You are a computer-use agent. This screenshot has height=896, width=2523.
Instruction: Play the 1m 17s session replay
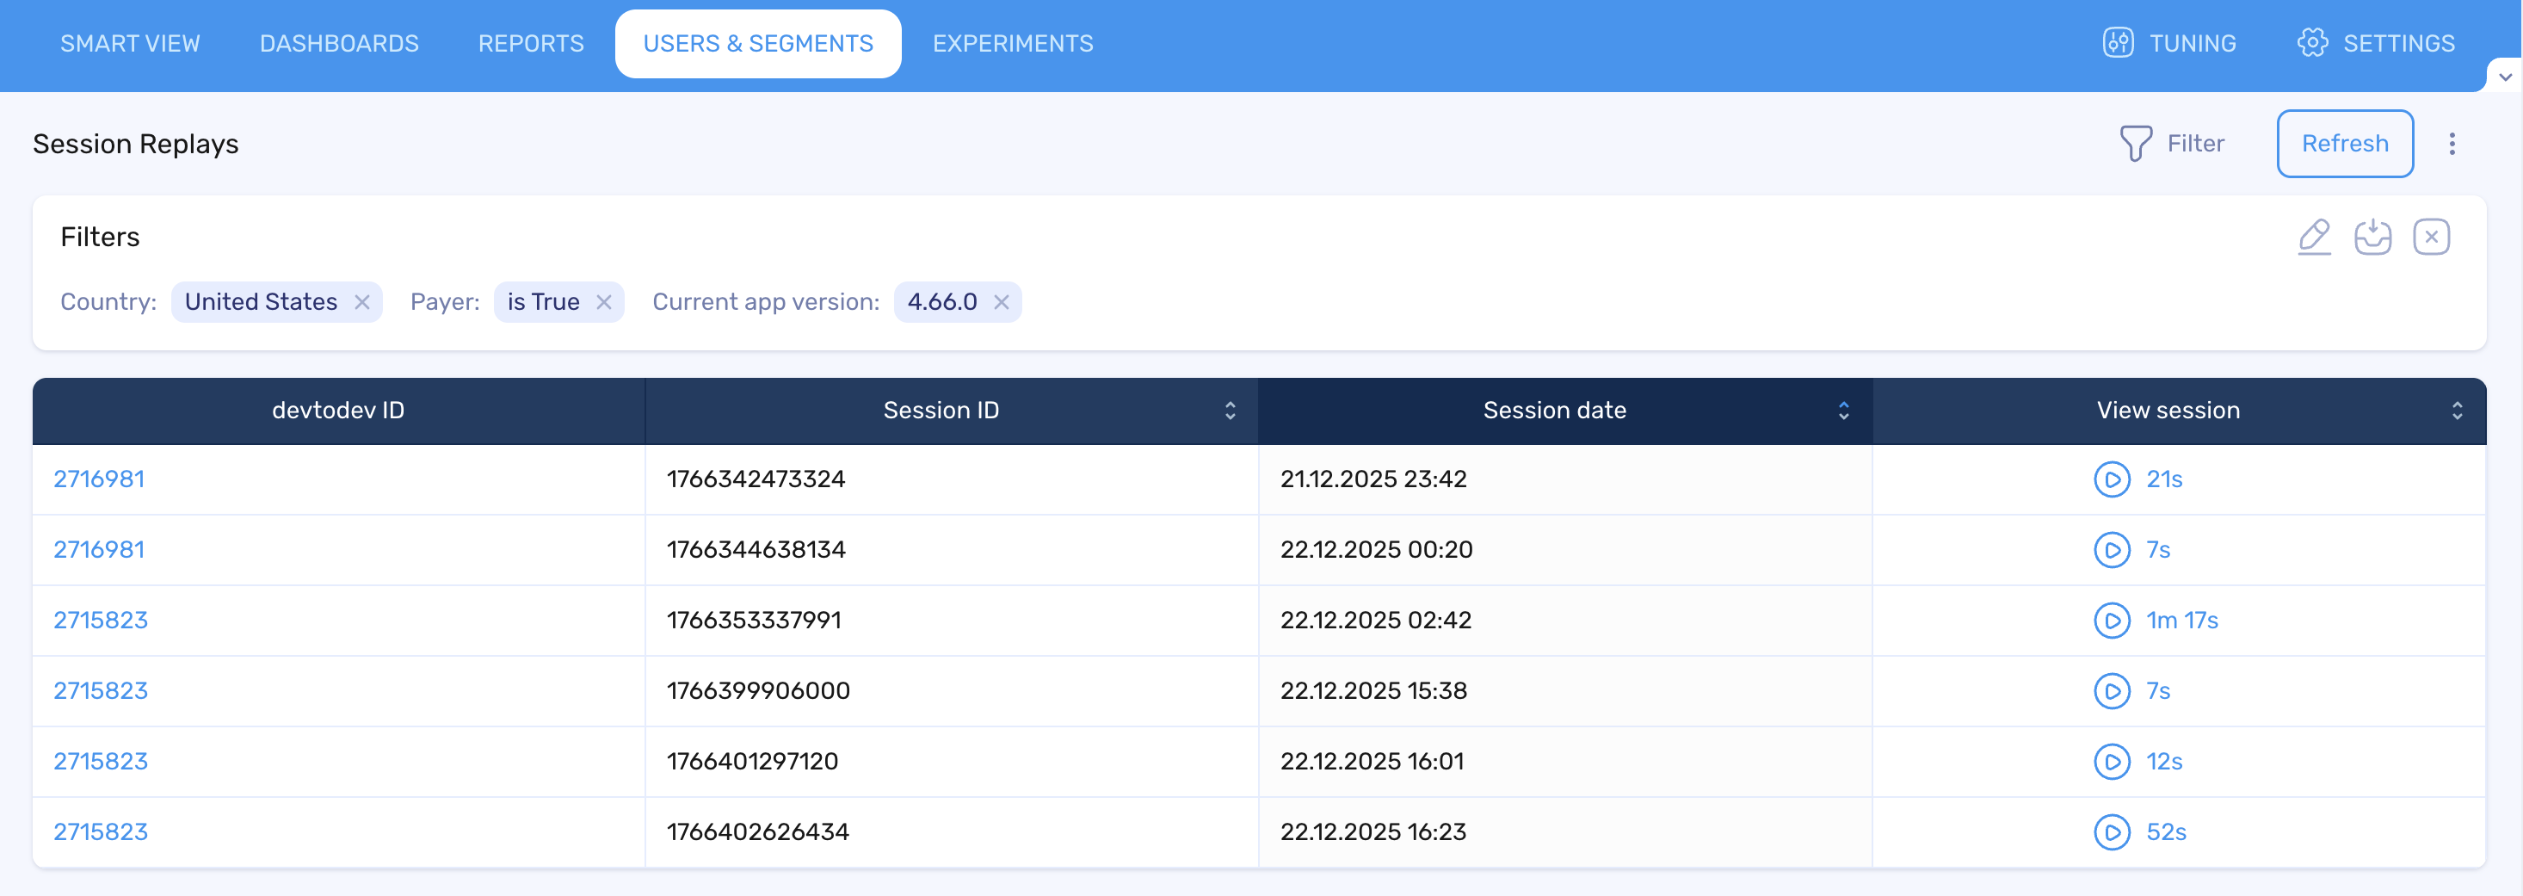2112,621
